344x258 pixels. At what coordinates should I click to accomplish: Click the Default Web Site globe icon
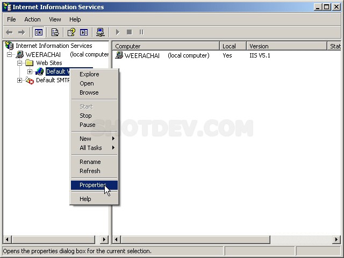point(39,71)
